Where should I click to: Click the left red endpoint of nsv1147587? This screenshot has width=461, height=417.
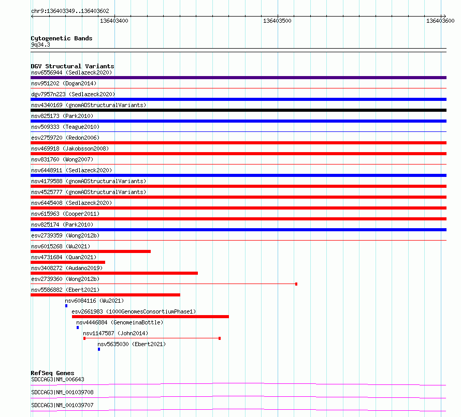[84, 338]
